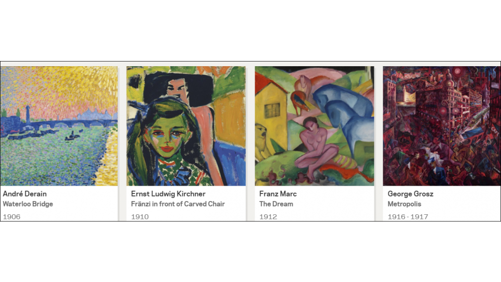Click the 1912 date label
501x282 pixels.
[x=268, y=217]
